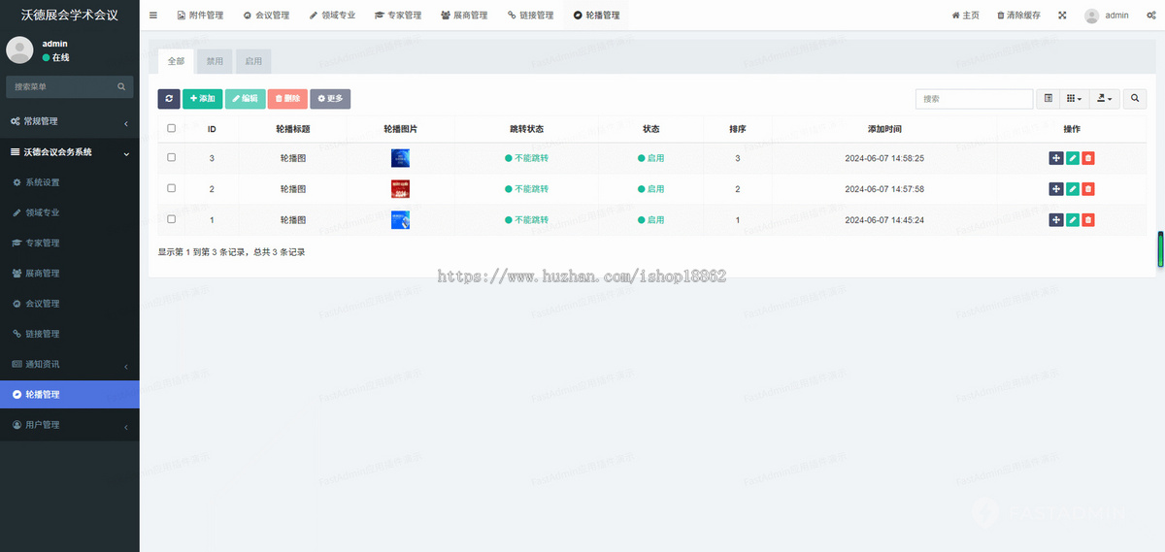Click 主页 link in top bar
1165x552 pixels.
[965, 16]
